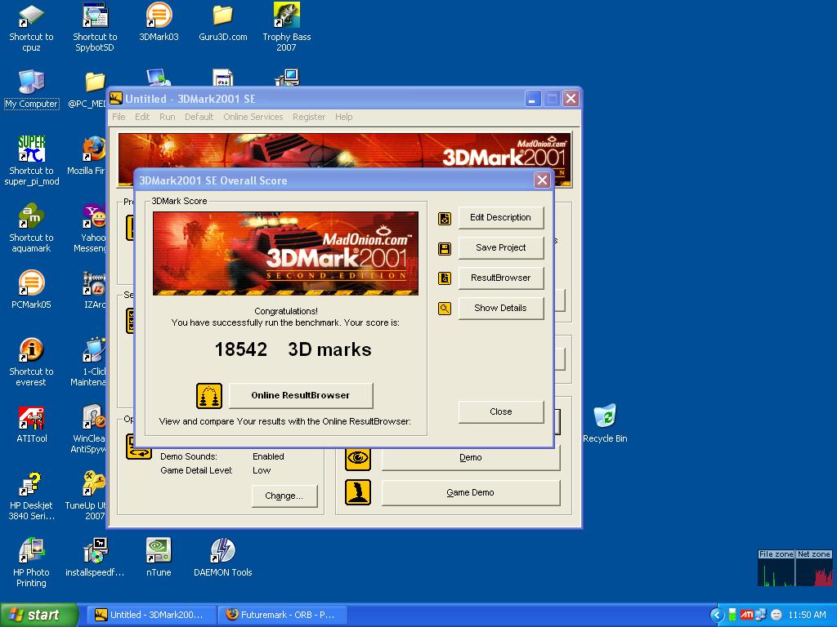Click the Show Details magnifier icon

pos(445,309)
